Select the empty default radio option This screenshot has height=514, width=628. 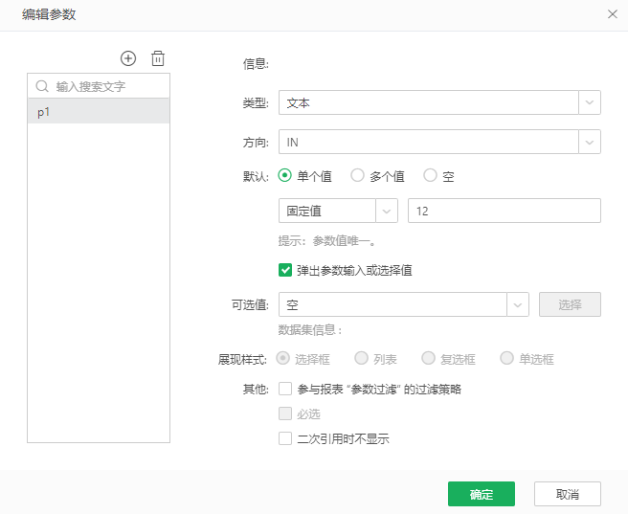[430, 175]
